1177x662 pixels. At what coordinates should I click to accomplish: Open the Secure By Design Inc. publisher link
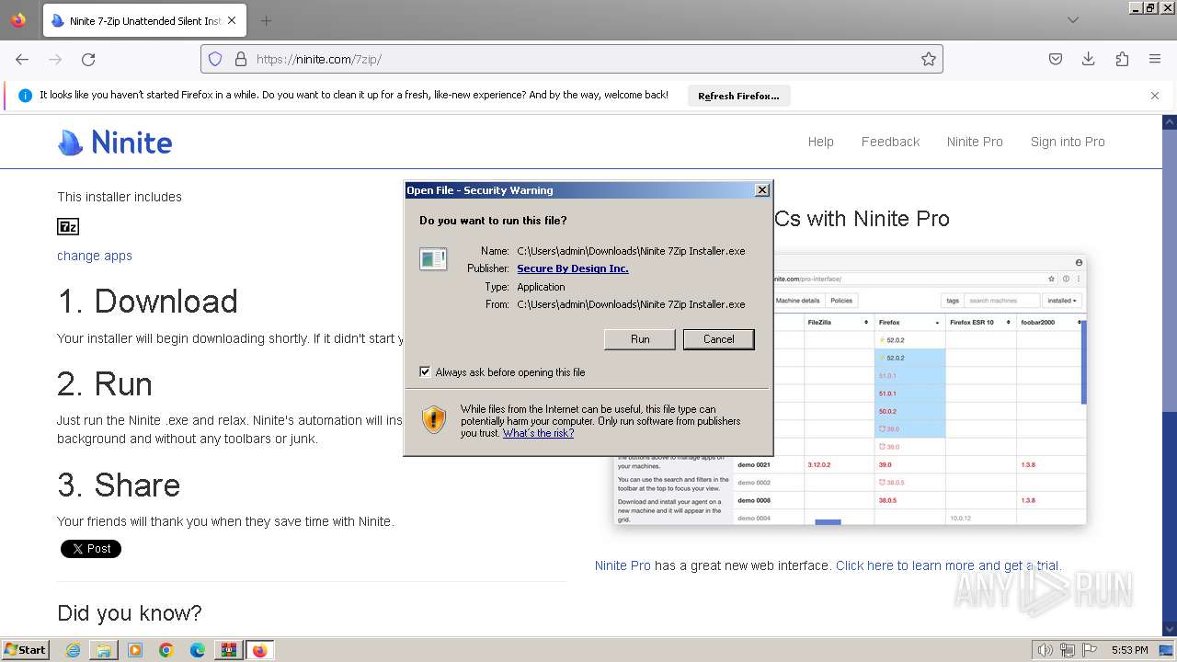tap(573, 268)
